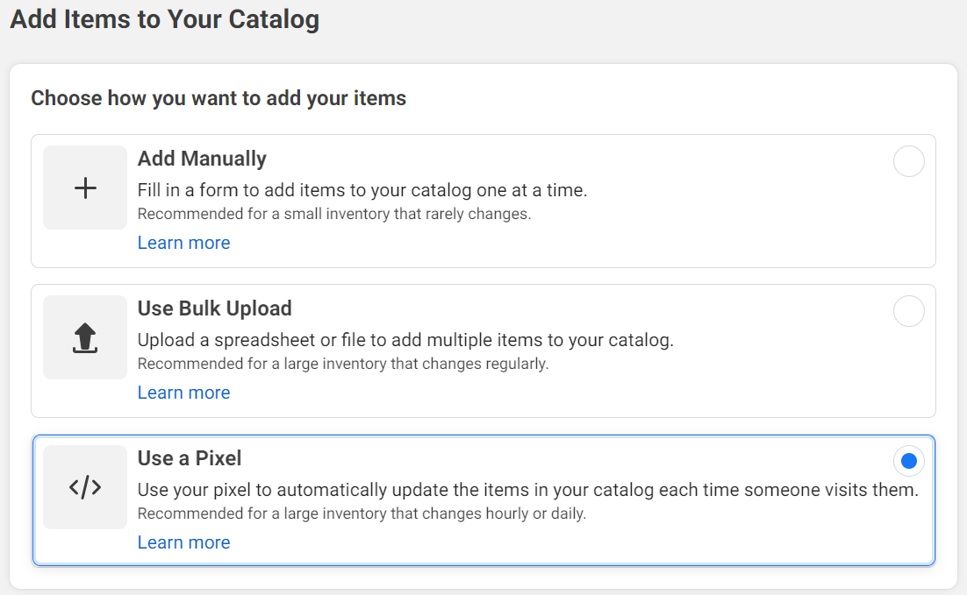Click the 'Upload a spreadsheet or file' description

(x=405, y=339)
